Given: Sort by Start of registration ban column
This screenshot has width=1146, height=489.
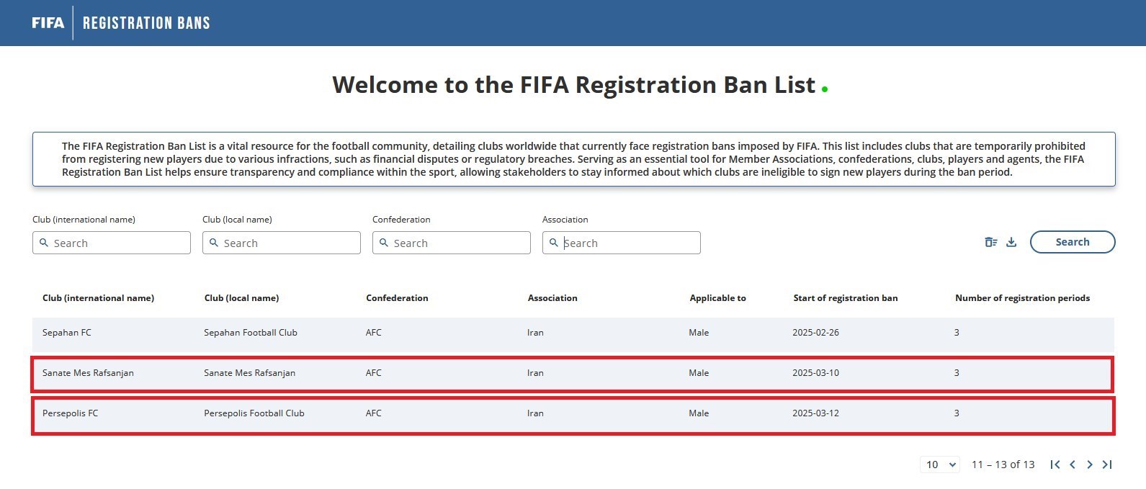Looking at the screenshot, I should click(845, 298).
